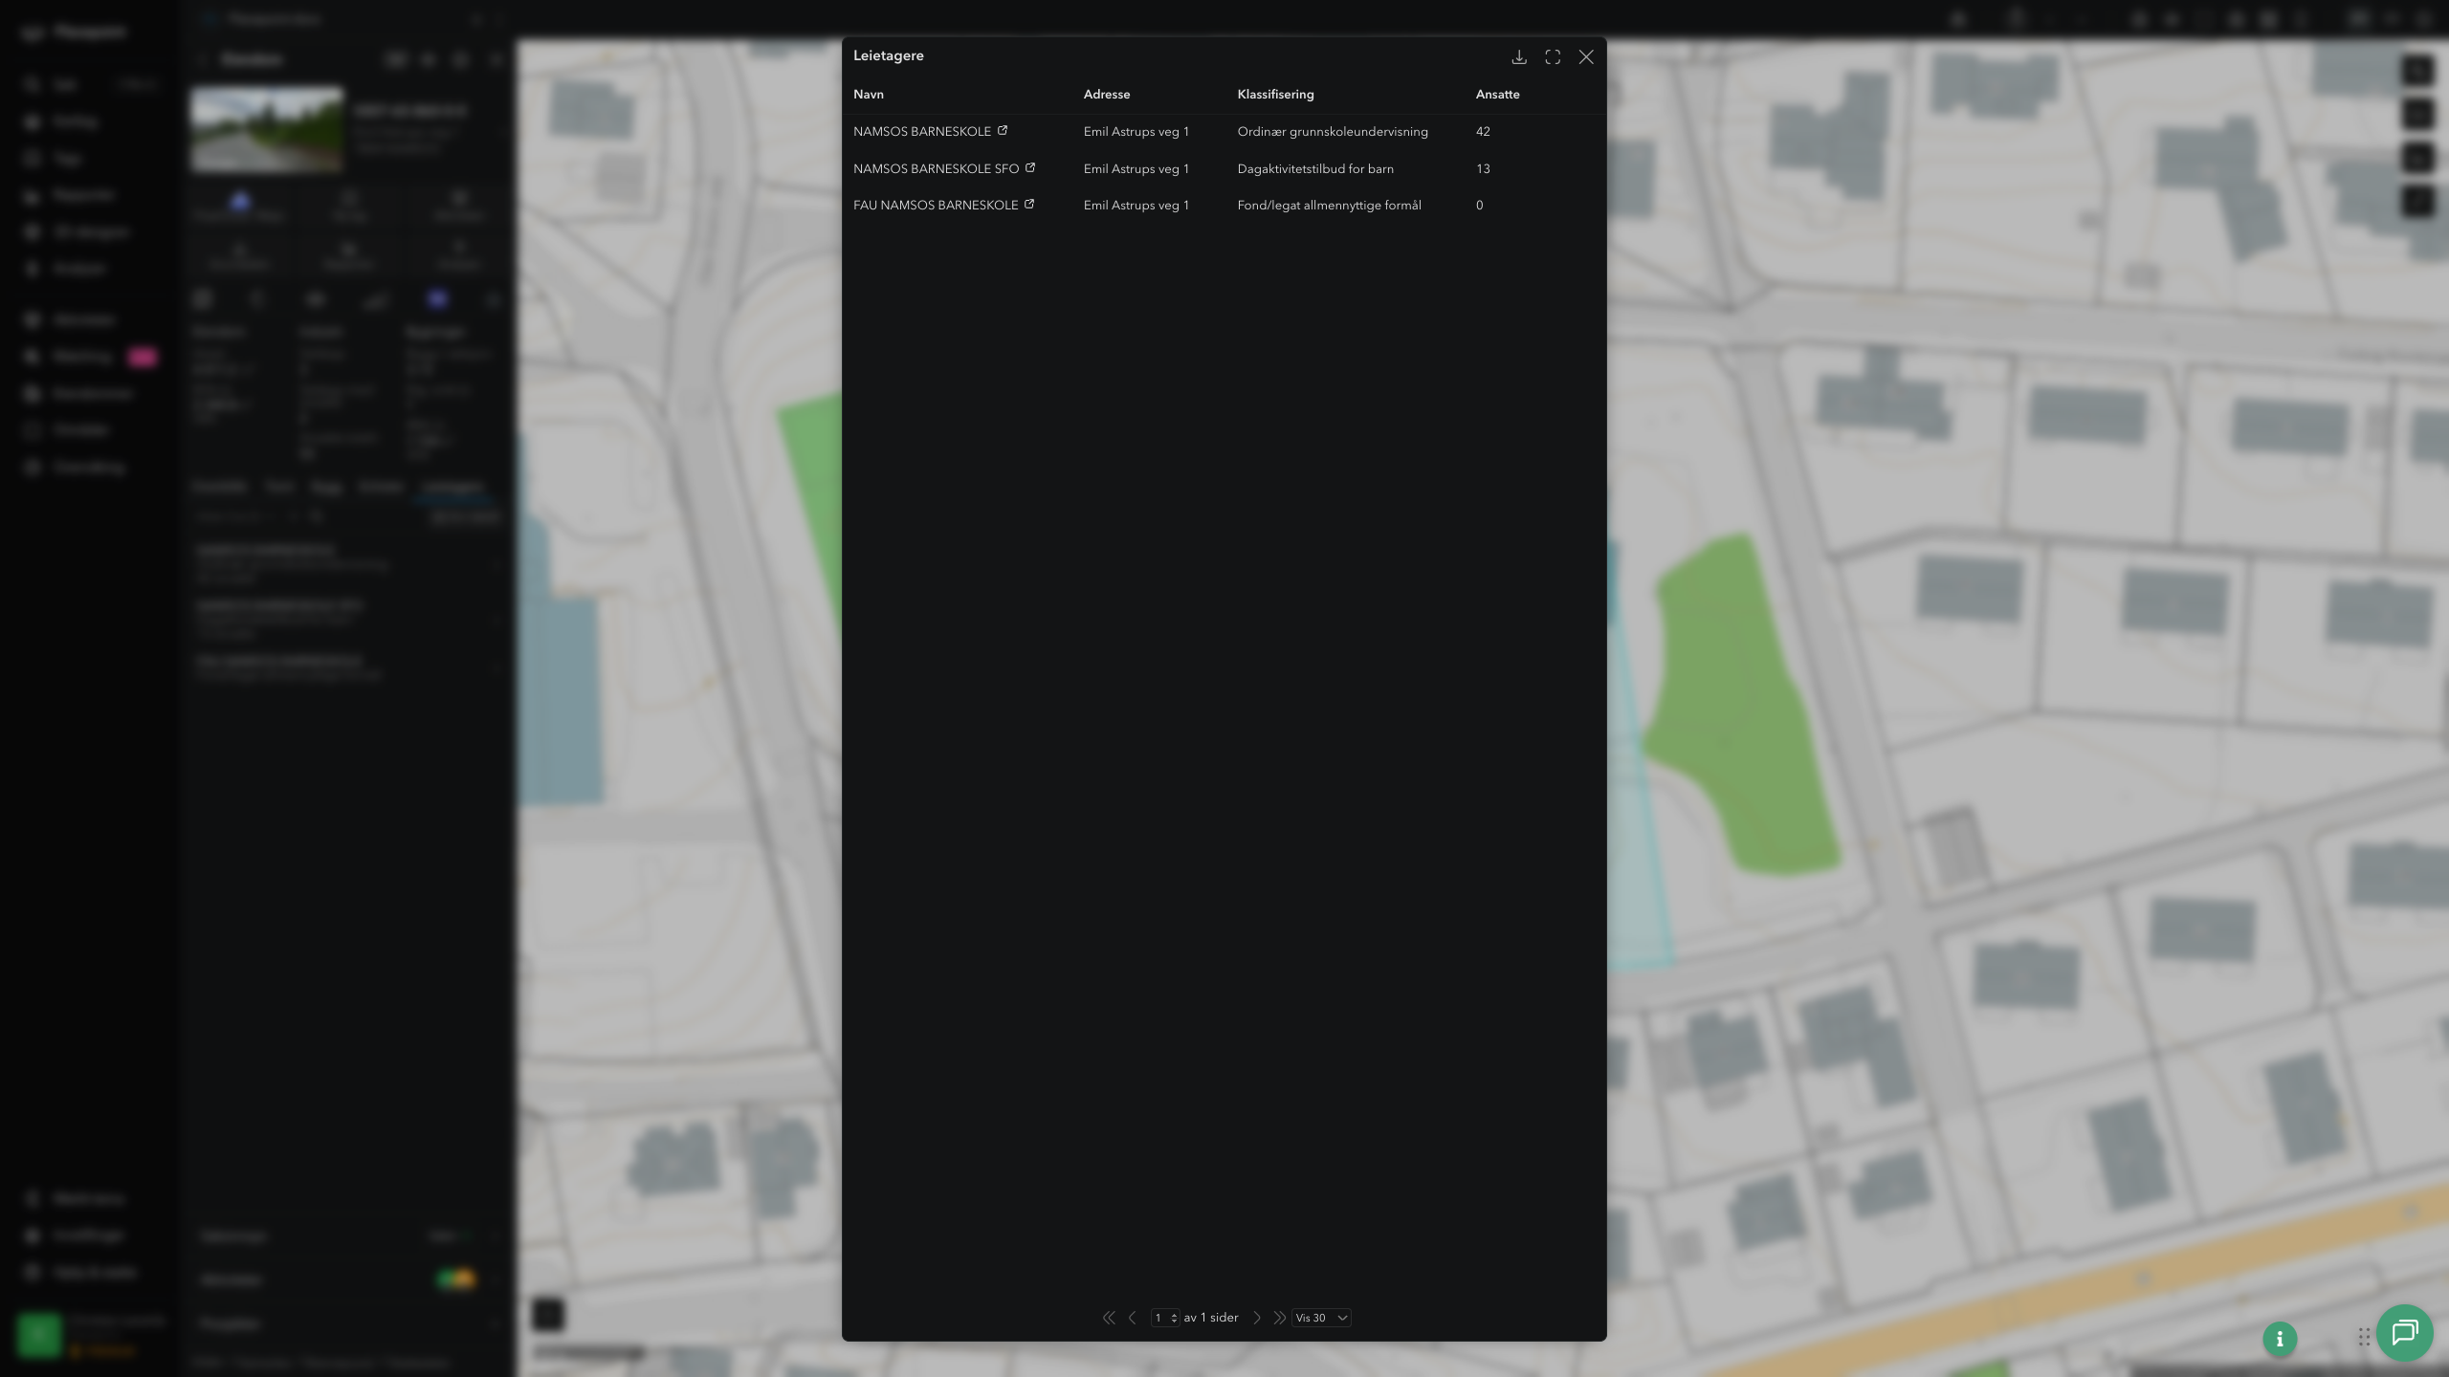
Task: Jump to the last page of results
Action: point(1279,1318)
